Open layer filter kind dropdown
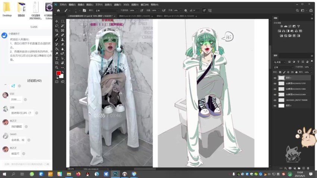This screenshot has width=317, height=178. [x=280, y=62]
